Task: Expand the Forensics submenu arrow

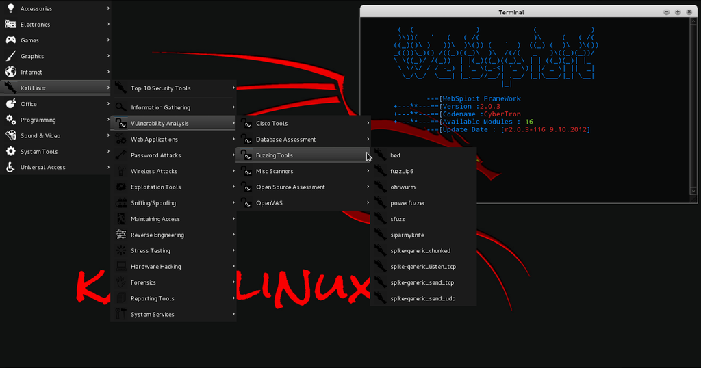Action: pyautogui.click(x=233, y=282)
